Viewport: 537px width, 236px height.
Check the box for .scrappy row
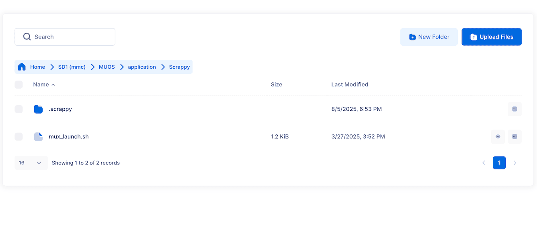point(18,109)
